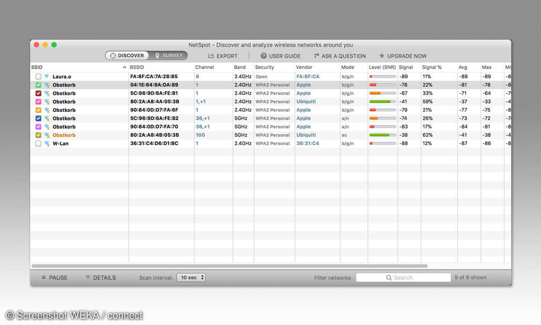The height and width of the screenshot is (325, 541).
Task: Click the star icon of UPGRADE NOW
Action: (382, 56)
